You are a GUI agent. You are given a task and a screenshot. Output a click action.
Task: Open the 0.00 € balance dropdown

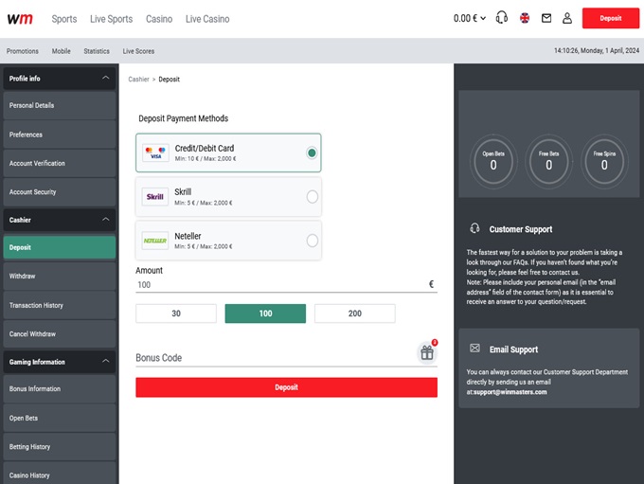coord(469,18)
